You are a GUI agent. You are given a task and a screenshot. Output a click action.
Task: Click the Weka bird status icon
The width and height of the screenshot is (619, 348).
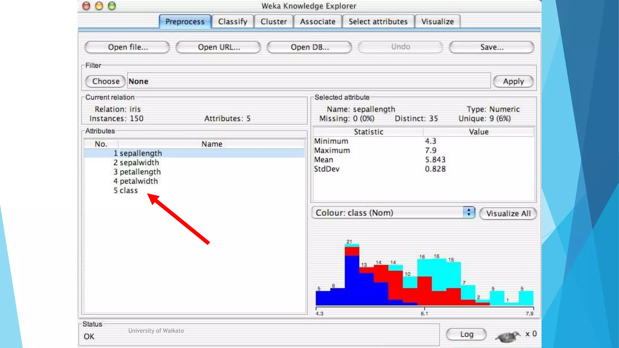point(508,336)
